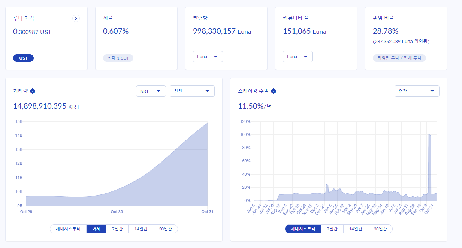
Task: Click the 위임 비율 card title
Action: coord(383,18)
